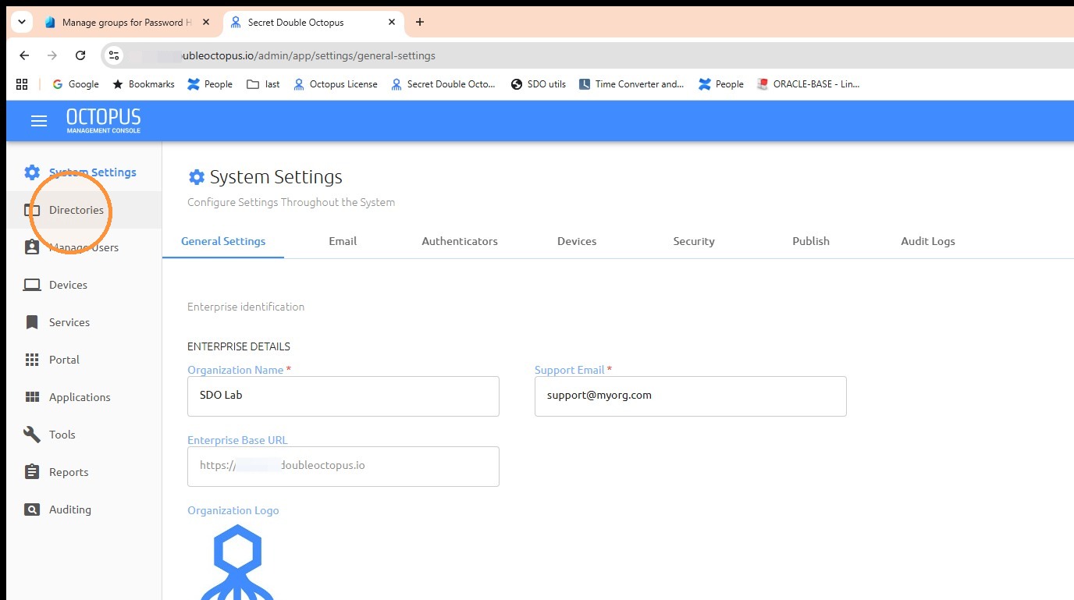Image resolution: width=1074 pixels, height=600 pixels.
Task: Click the Organization Name input field
Action: click(343, 396)
